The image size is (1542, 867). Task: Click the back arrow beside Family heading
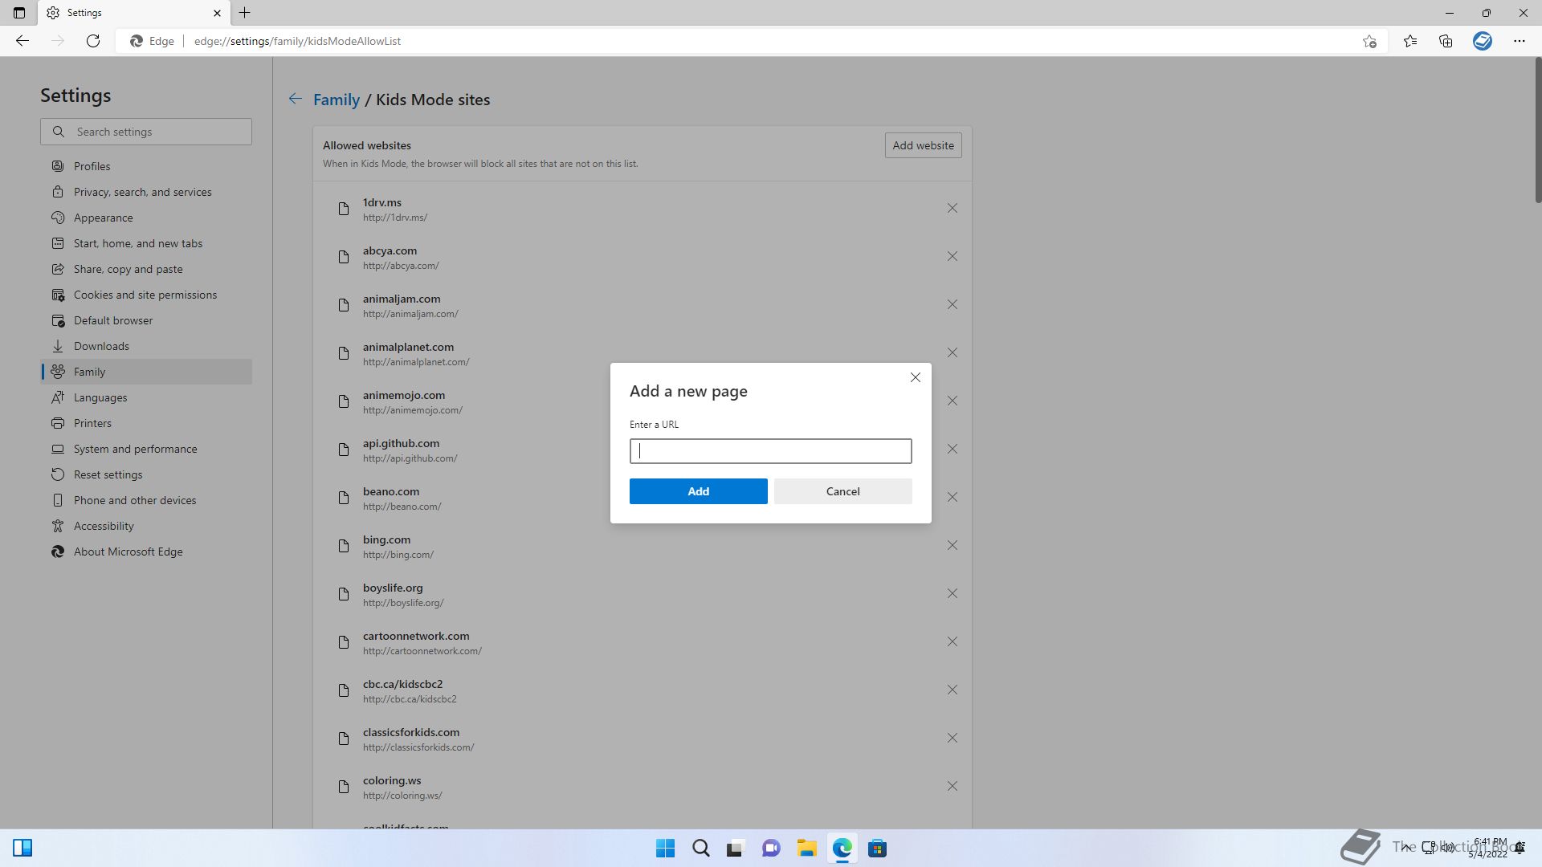pyautogui.click(x=296, y=99)
